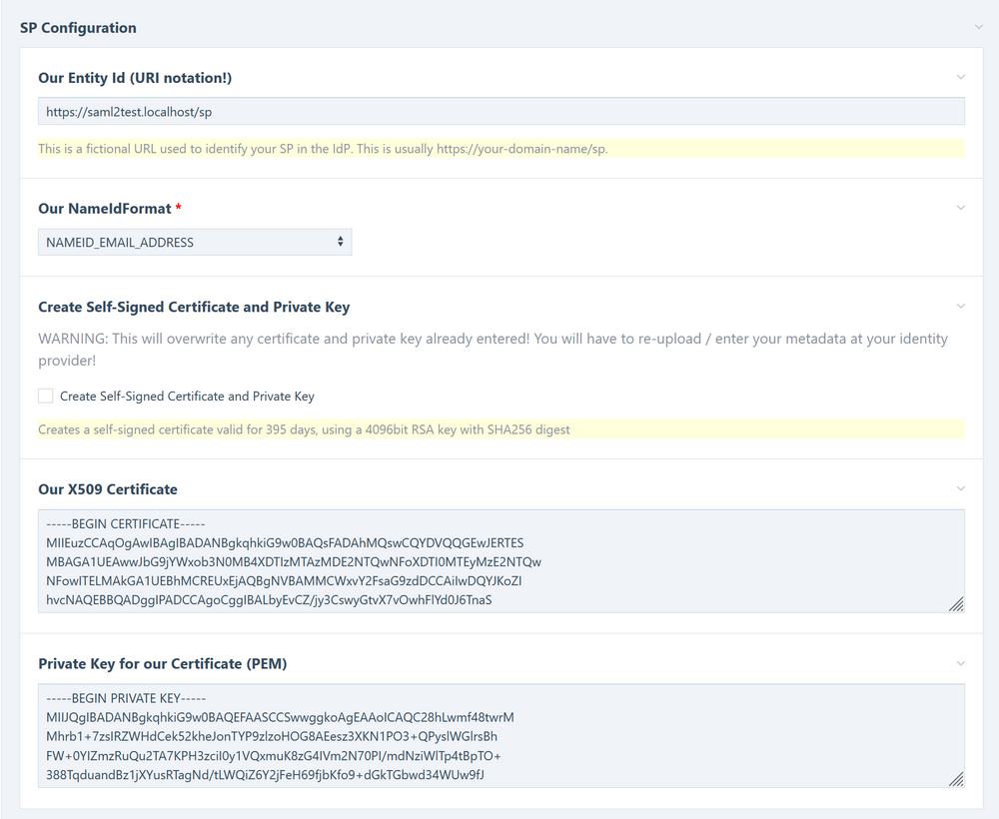Click the up-down stepper arrows on the NameIdFormat selector
The height and width of the screenshot is (819, 999).
pos(340,241)
